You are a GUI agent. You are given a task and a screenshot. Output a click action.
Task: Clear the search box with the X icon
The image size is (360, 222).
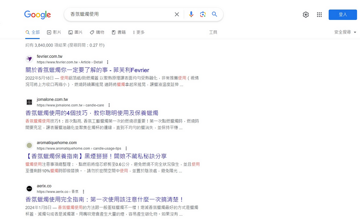177,15
